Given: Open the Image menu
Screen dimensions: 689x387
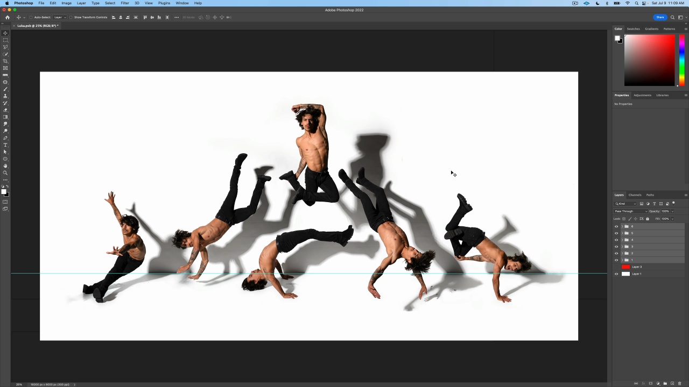Looking at the screenshot, I should click(66, 3).
